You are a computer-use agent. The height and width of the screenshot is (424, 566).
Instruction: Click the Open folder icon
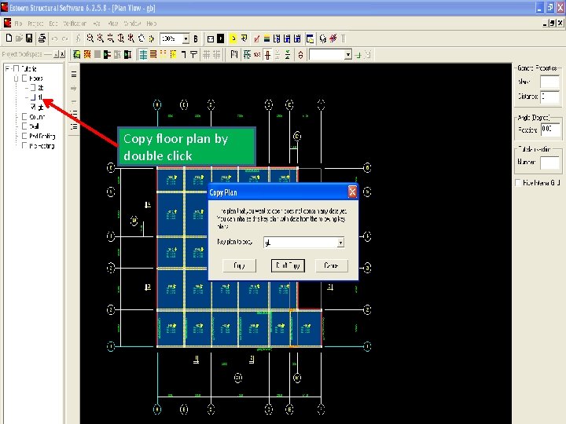coord(19,38)
